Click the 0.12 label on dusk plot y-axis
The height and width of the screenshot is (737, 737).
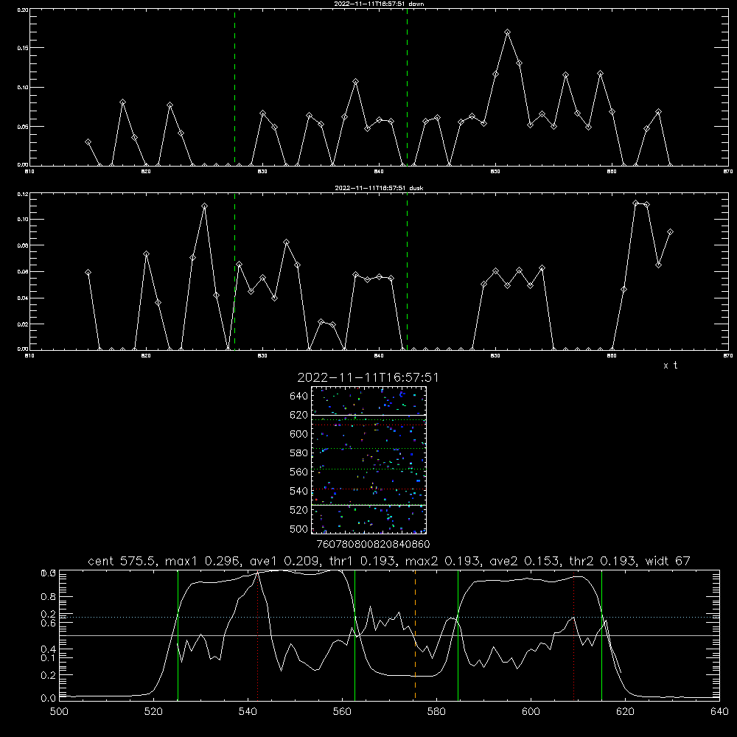[23, 194]
